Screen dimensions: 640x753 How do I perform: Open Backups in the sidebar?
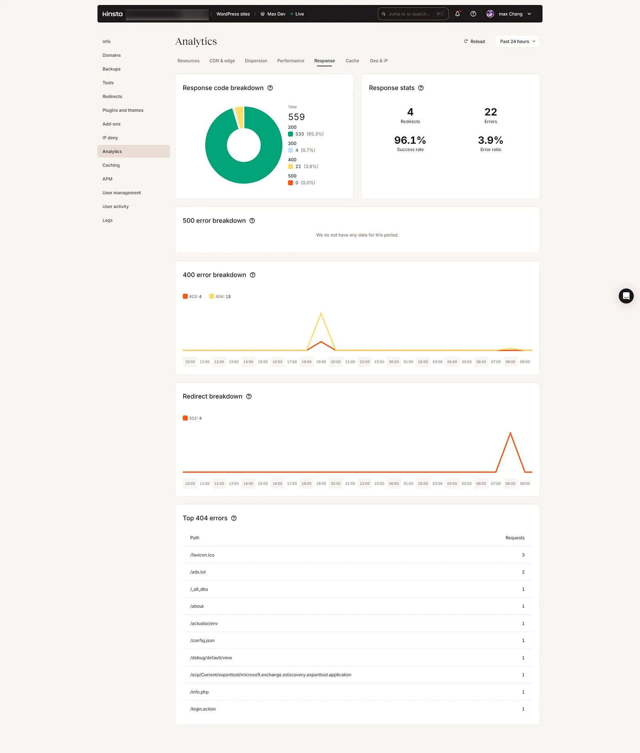pyautogui.click(x=112, y=69)
